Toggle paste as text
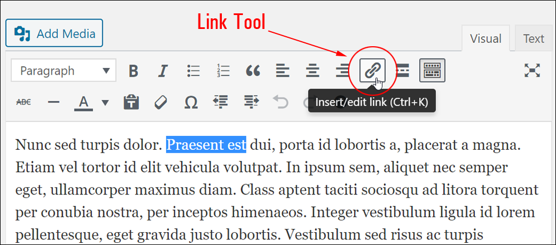Image resolution: width=556 pixels, height=245 pixels. (131, 102)
